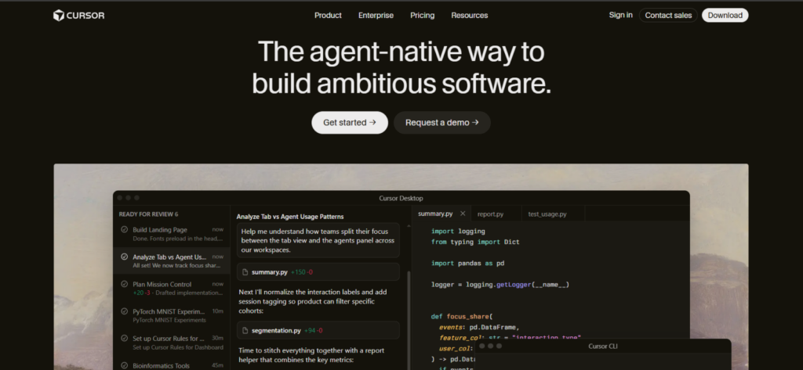Image resolution: width=803 pixels, height=370 pixels.
Task: Click the Contact sales button
Action: coord(668,16)
